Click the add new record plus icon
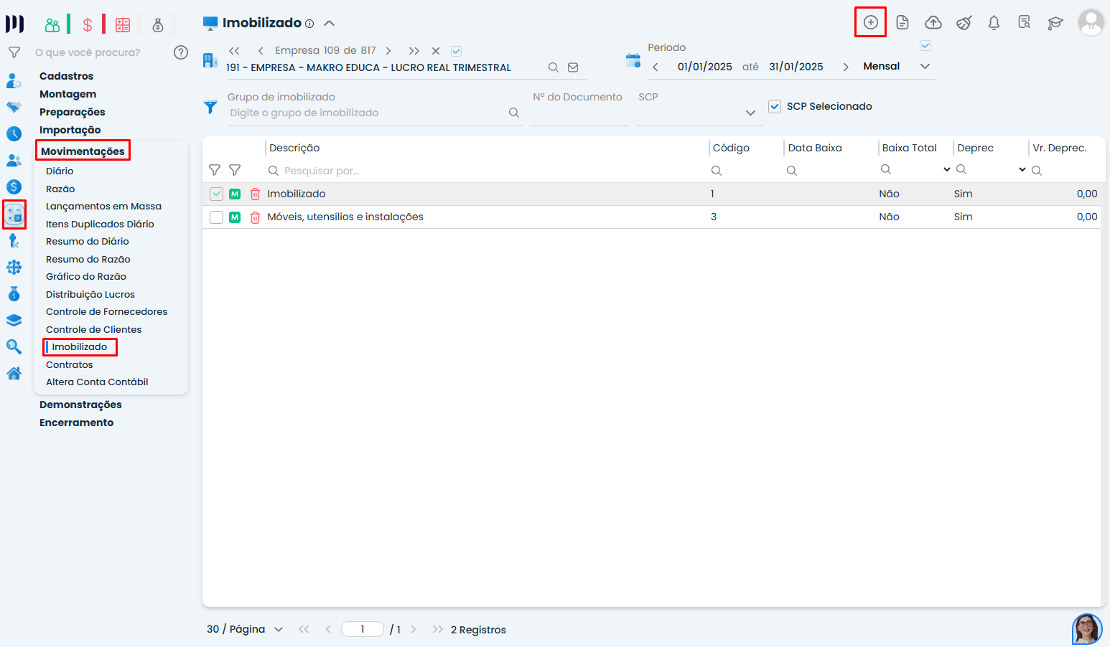The width and height of the screenshot is (1110, 647). pos(870,22)
